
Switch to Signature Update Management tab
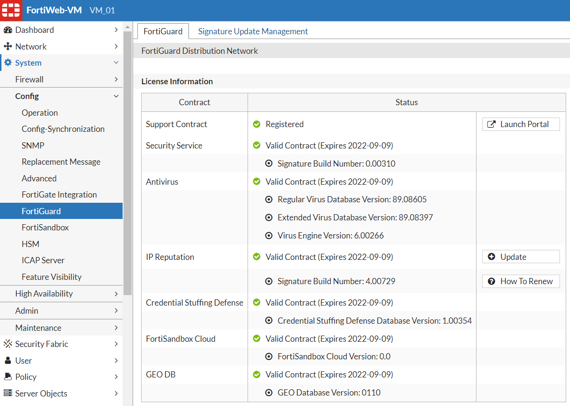253,31
